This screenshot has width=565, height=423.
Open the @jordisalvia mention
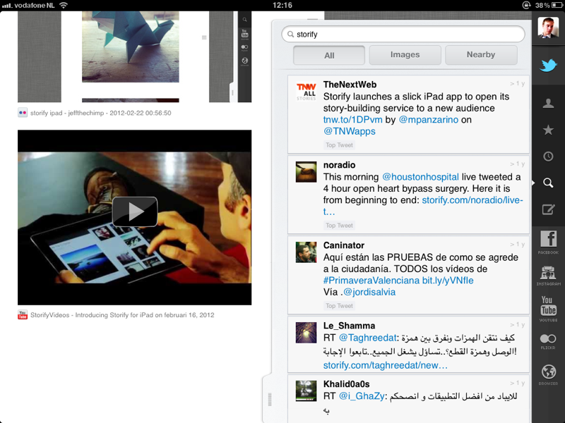[x=369, y=292]
